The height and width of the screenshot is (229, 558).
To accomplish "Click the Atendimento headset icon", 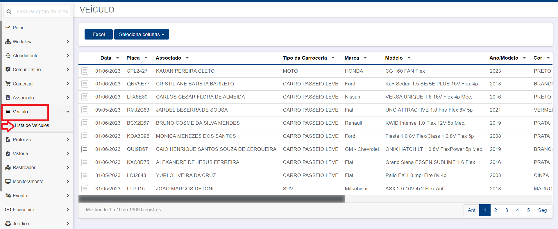I will pyautogui.click(x=8, y=56).
